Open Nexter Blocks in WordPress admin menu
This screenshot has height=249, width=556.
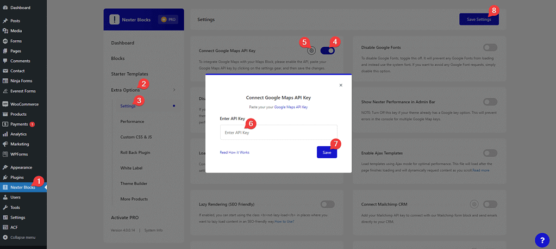pyautogui.click(x=23, y=187)
